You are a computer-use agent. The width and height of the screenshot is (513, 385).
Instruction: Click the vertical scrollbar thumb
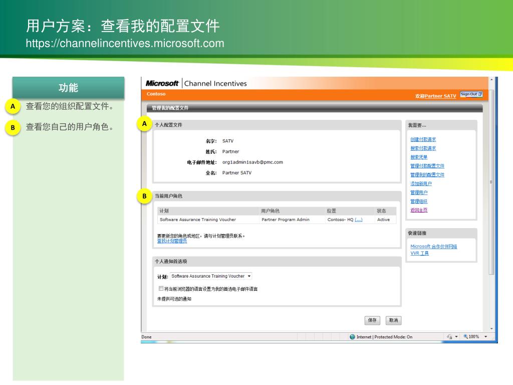click(x=491, y=181)
